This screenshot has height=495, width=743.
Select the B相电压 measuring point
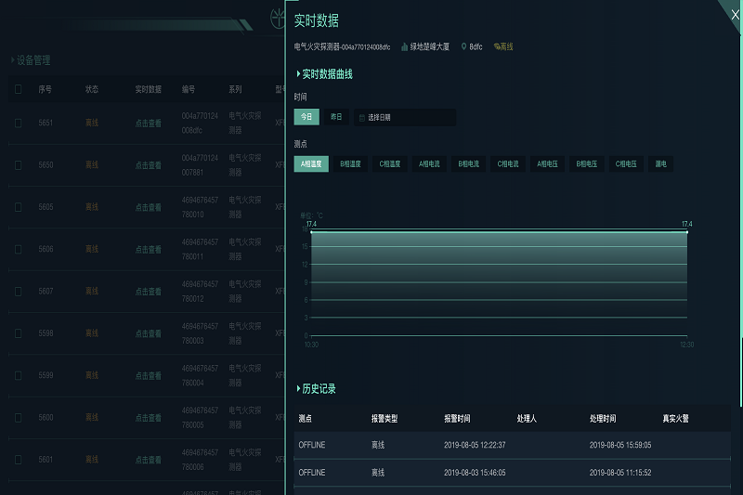pos(586,163)
